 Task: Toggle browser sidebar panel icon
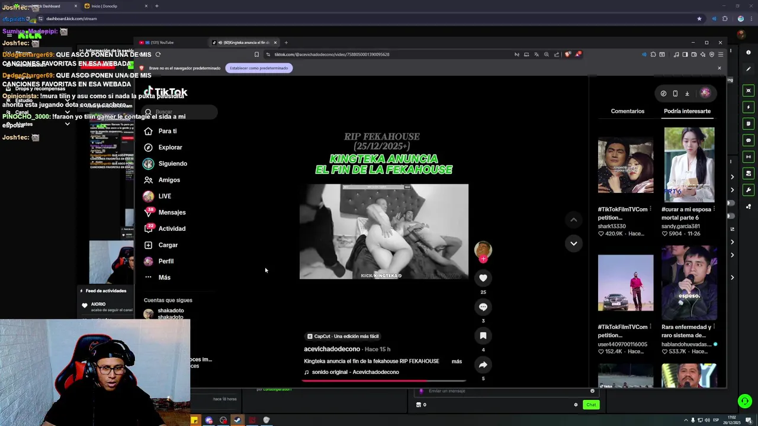coord(685,54)
